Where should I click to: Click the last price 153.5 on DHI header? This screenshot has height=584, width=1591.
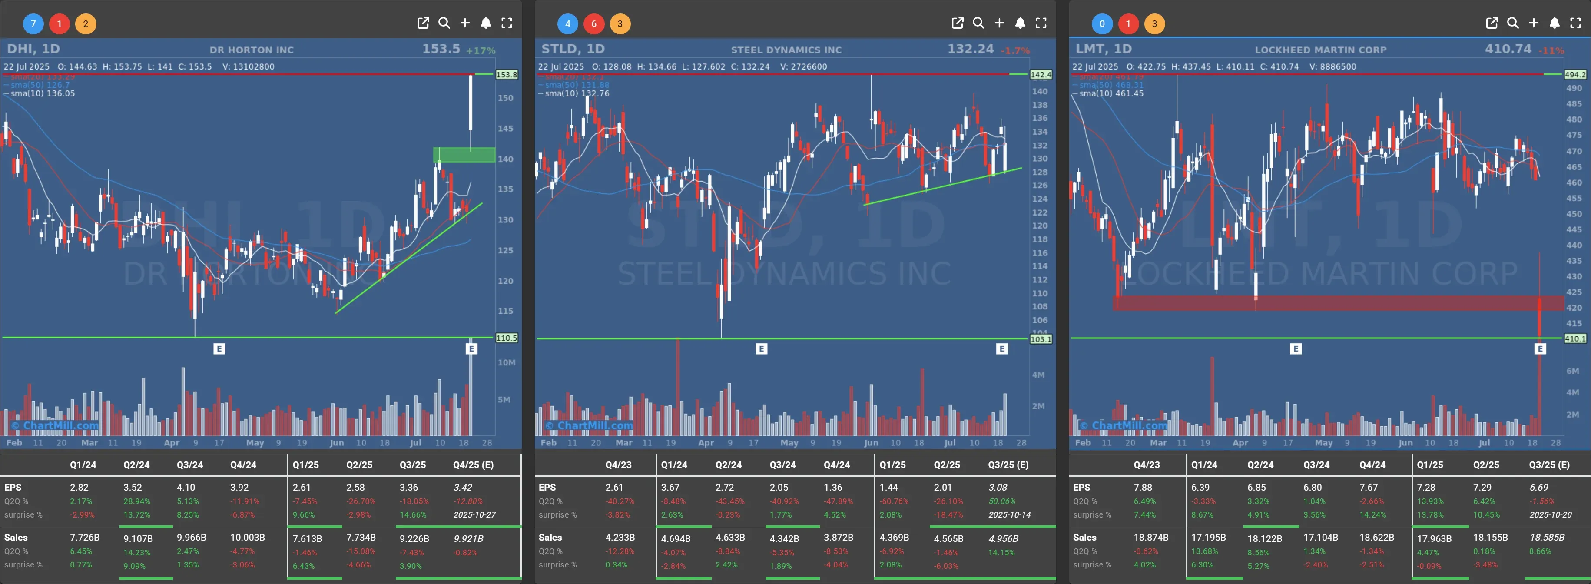tap(441, 49)
